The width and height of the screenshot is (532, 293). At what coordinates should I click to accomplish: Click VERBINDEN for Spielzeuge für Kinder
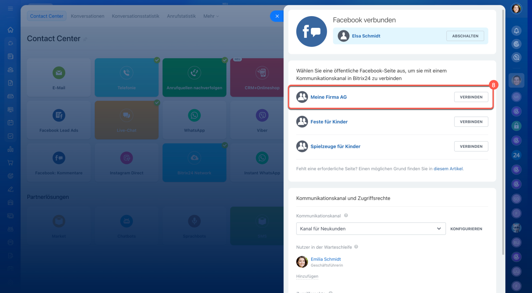tap(471, 146)
